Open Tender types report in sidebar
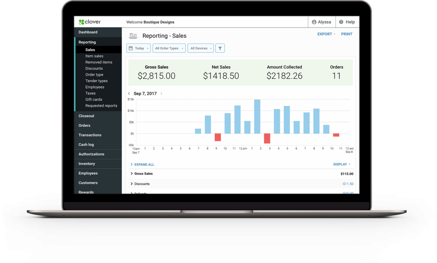 coord(96,81)
